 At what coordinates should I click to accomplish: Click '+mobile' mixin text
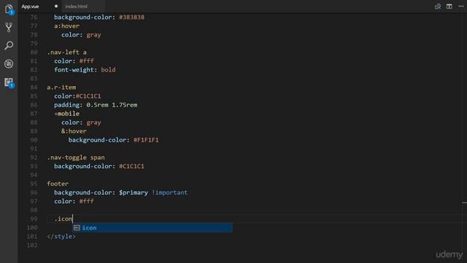coord(66,114)
